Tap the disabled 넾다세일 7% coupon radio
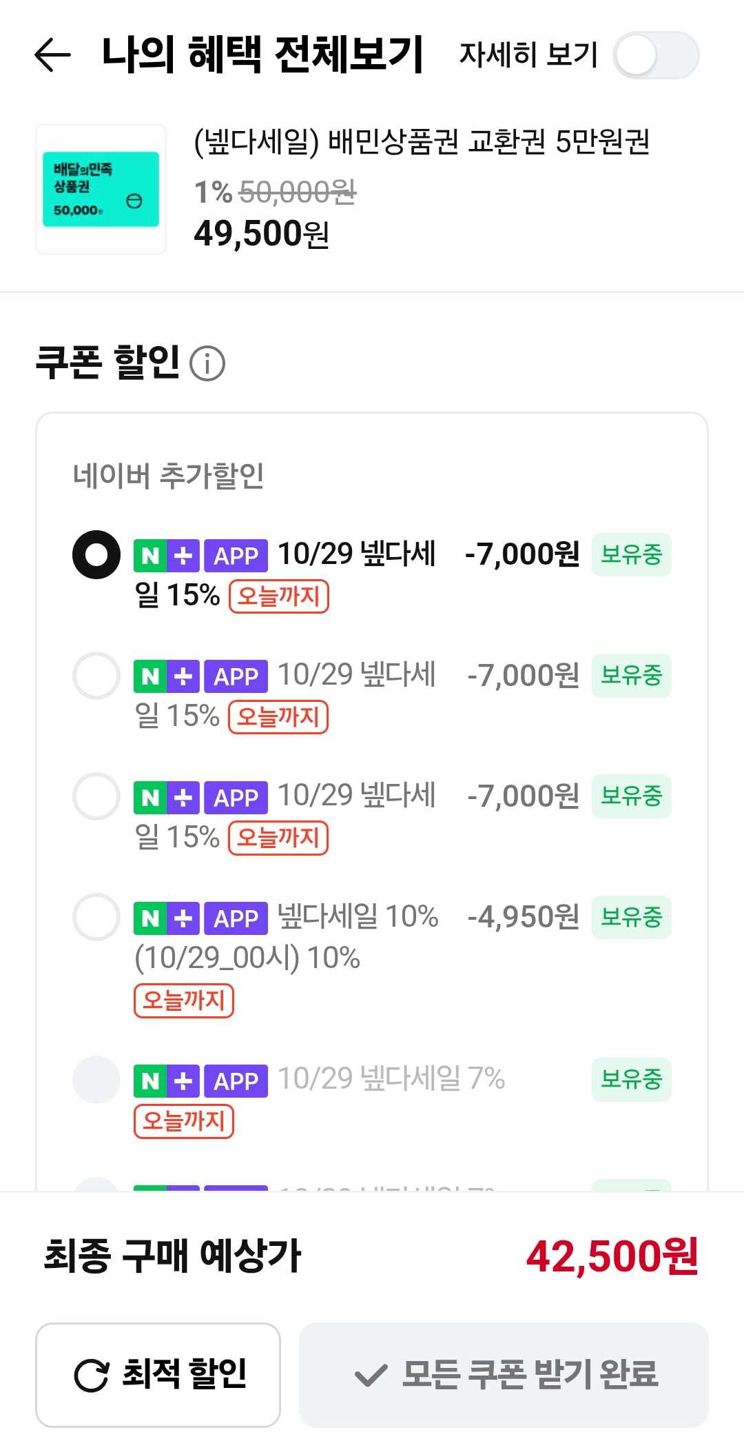 96,1080
